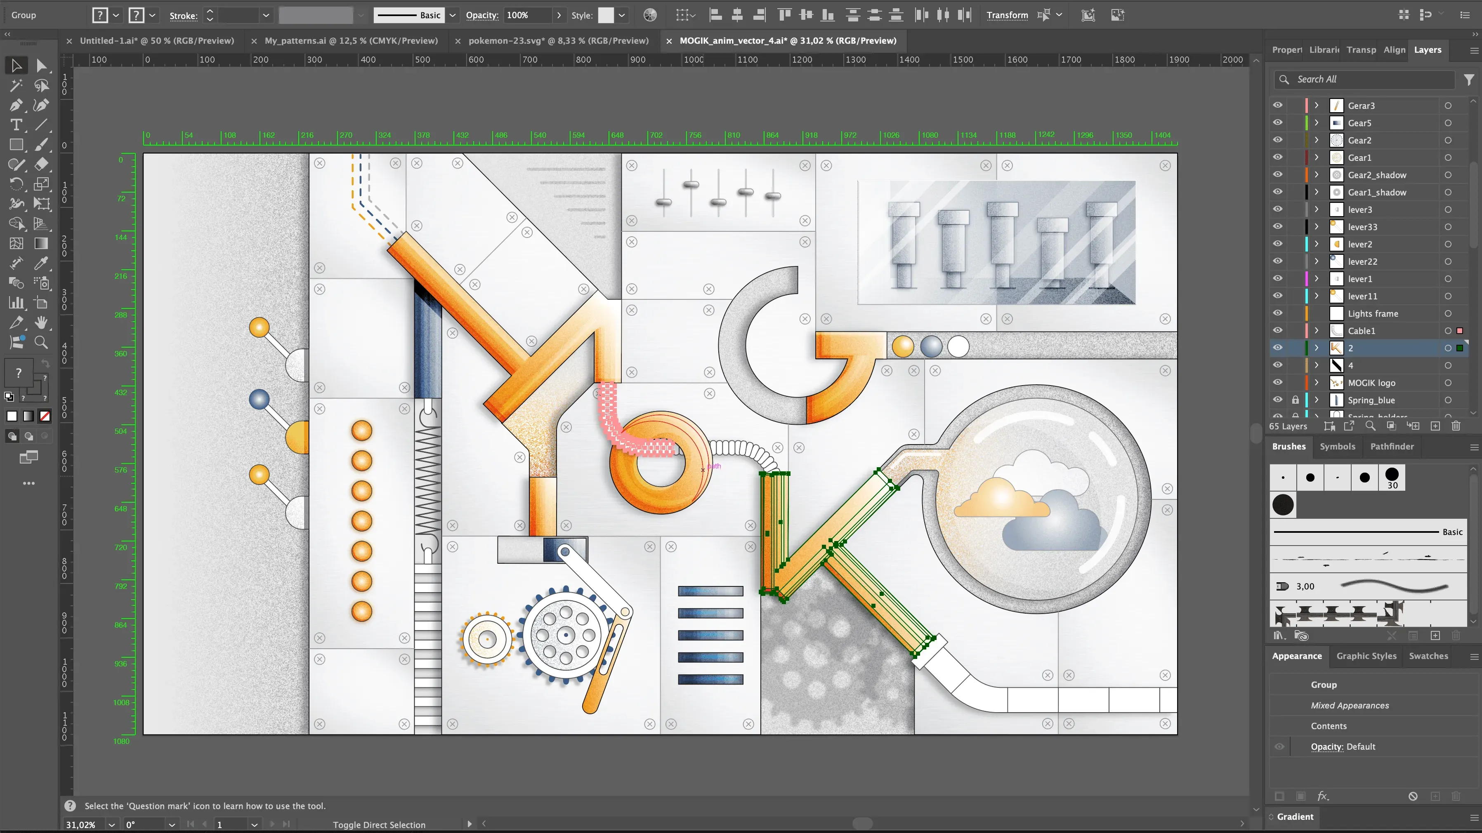Click the Style swatch box

pos(606,15)
